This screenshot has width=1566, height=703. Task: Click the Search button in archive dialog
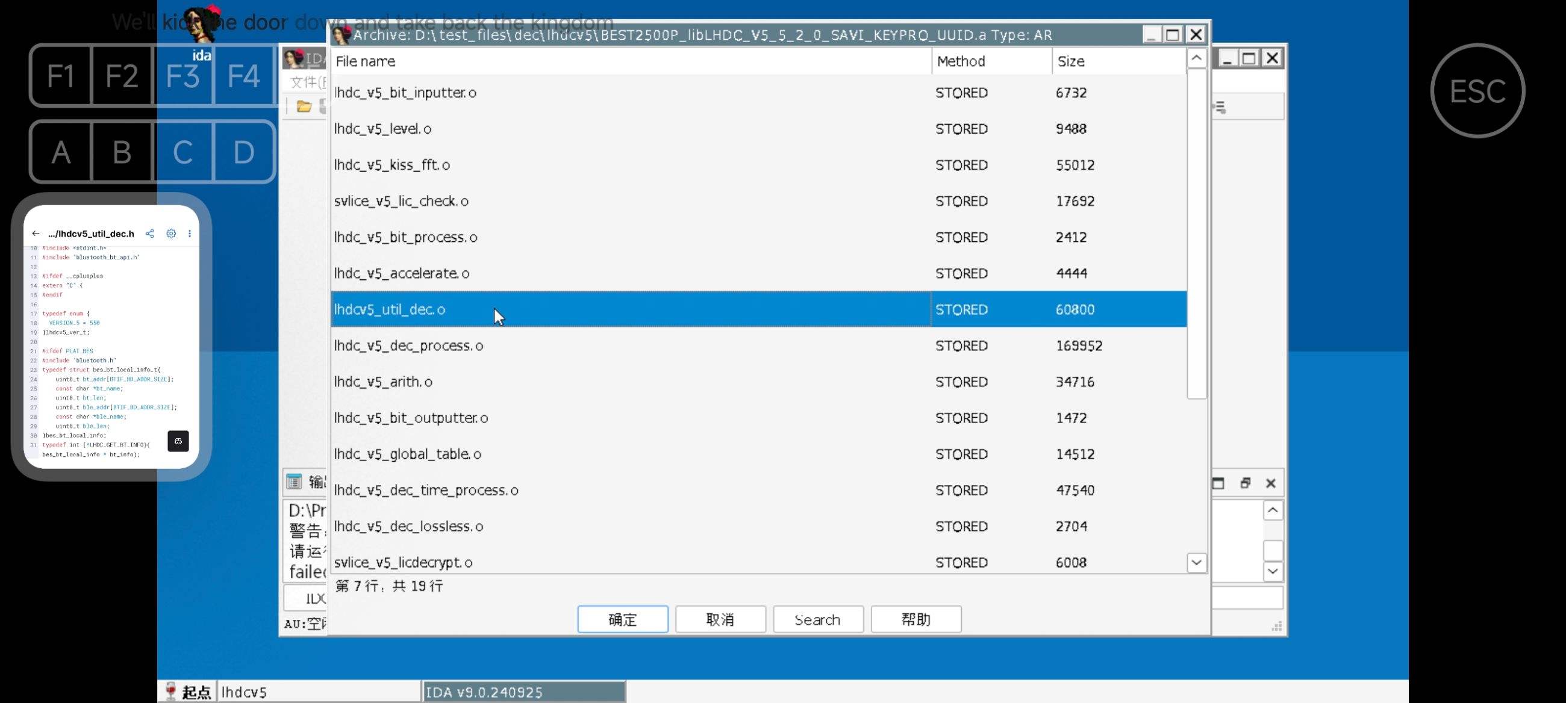coord(818,619)
